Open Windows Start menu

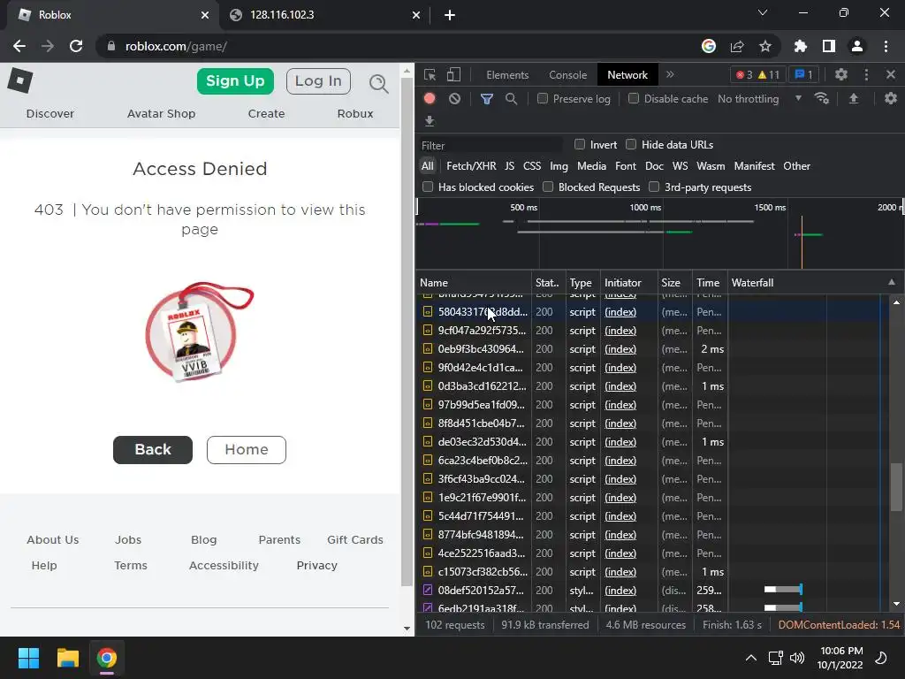point(28,658)
